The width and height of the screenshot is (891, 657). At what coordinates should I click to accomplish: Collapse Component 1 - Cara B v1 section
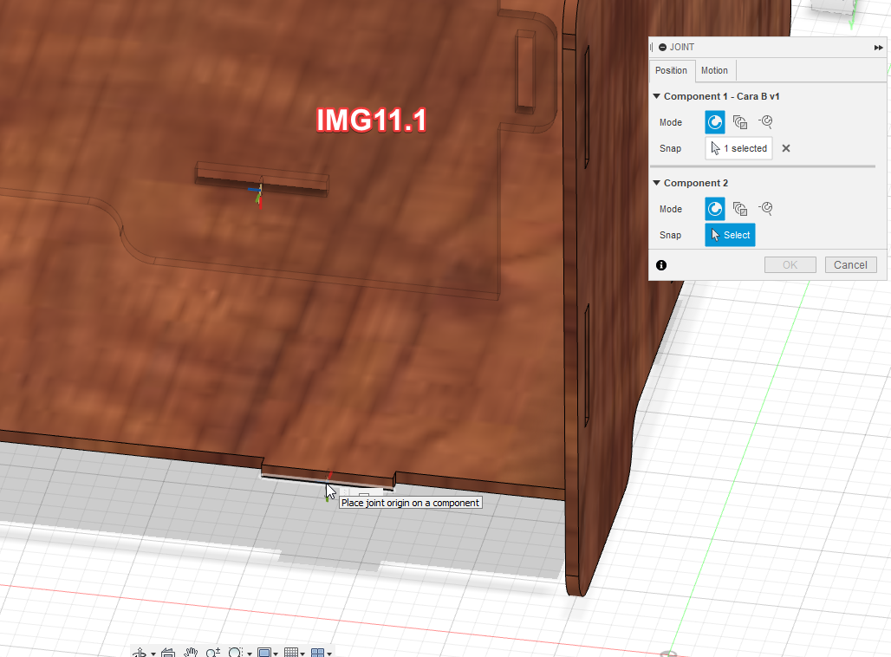[657, 96]
